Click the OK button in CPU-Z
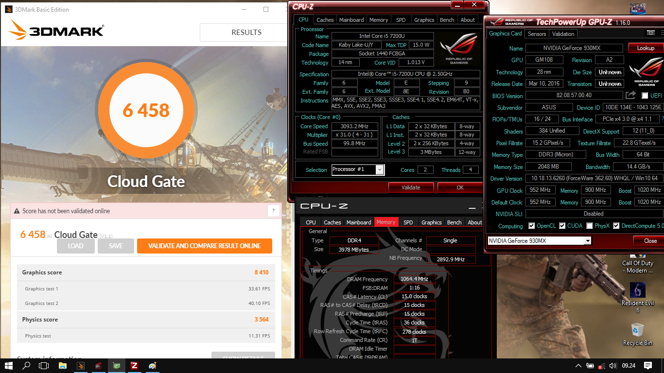The width and height of the screenshot is (664, 373). point(460,187)
